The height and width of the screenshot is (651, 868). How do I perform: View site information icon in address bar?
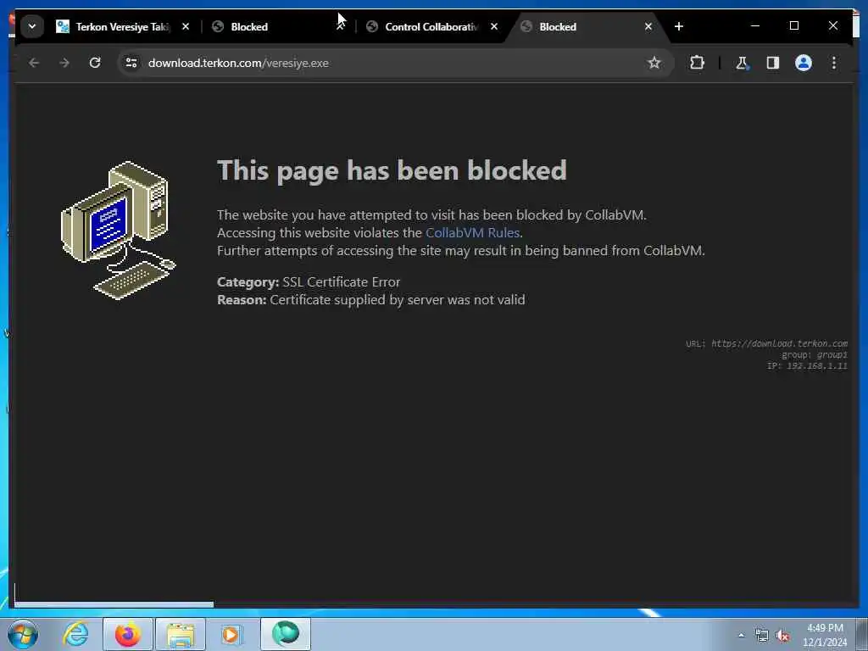131,63
